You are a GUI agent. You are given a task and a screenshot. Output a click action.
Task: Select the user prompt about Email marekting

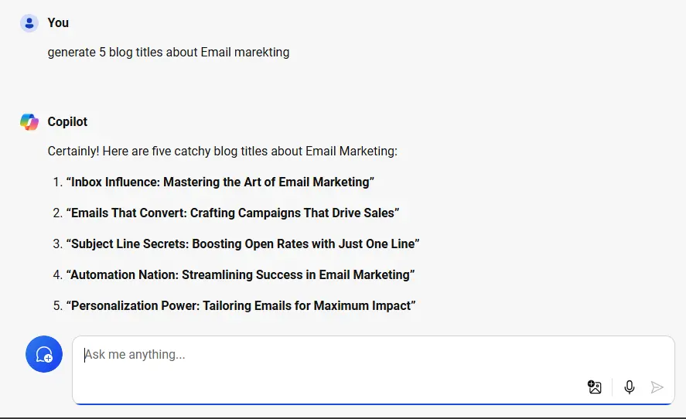tap(169, 53)
